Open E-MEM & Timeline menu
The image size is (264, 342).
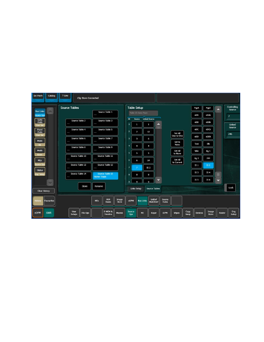(x=108, y=213)
